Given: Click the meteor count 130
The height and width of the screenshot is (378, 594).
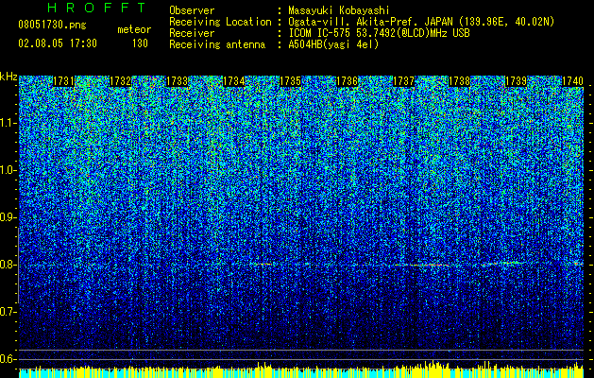Looking at the screenshot, I should pyautogui.click(x=140, y=43).
